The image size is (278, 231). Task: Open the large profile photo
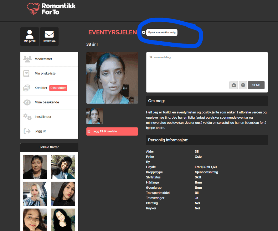112,78
